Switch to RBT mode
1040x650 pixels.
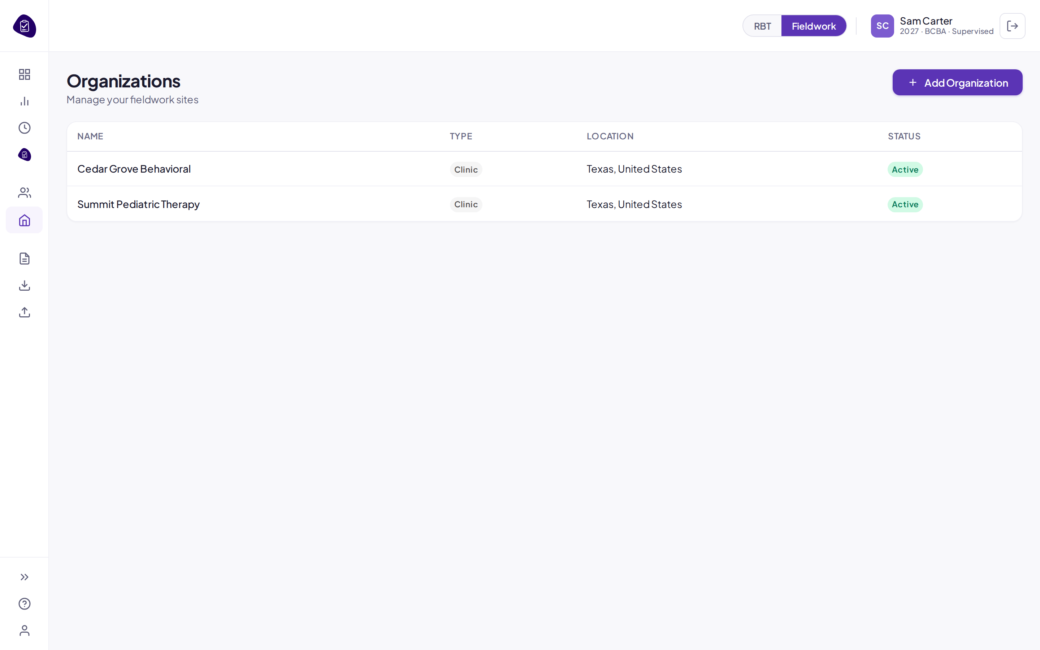tap(762, 26)
